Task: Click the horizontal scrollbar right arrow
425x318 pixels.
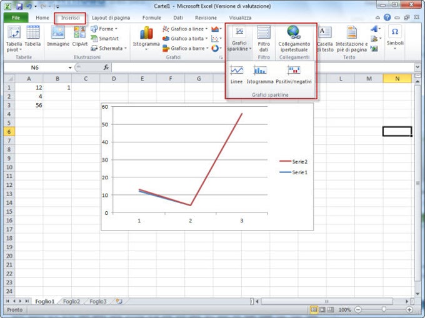Action: tap(407, 301)
